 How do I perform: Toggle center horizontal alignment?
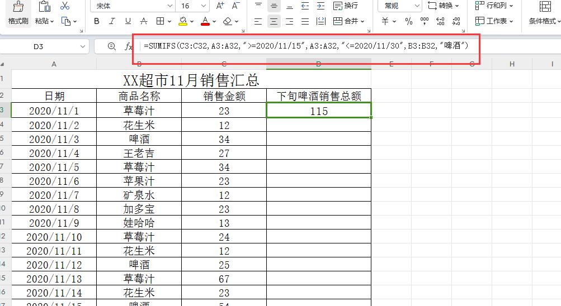[x=274, y=21]
